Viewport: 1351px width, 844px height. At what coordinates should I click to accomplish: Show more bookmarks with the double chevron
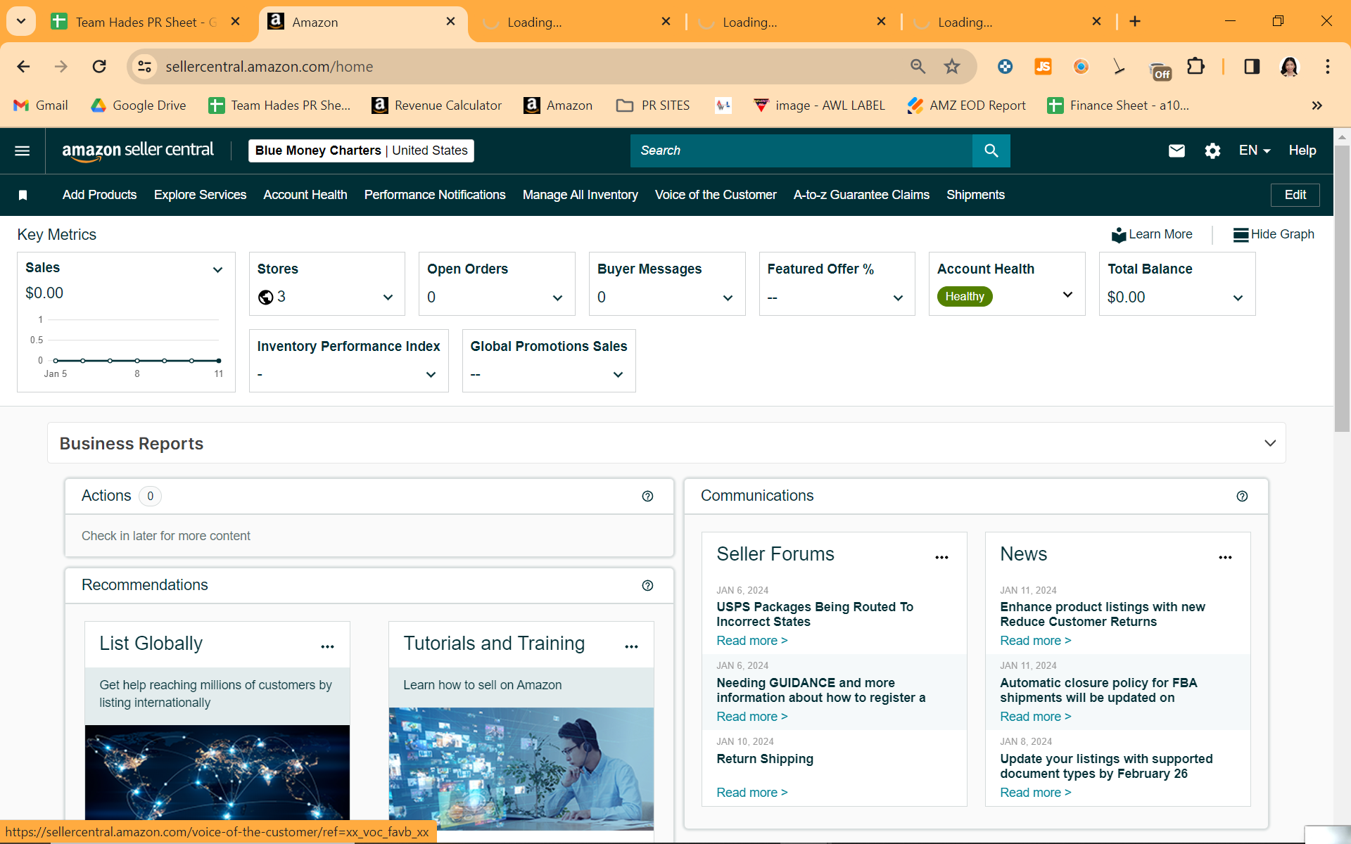point(1317,105)
